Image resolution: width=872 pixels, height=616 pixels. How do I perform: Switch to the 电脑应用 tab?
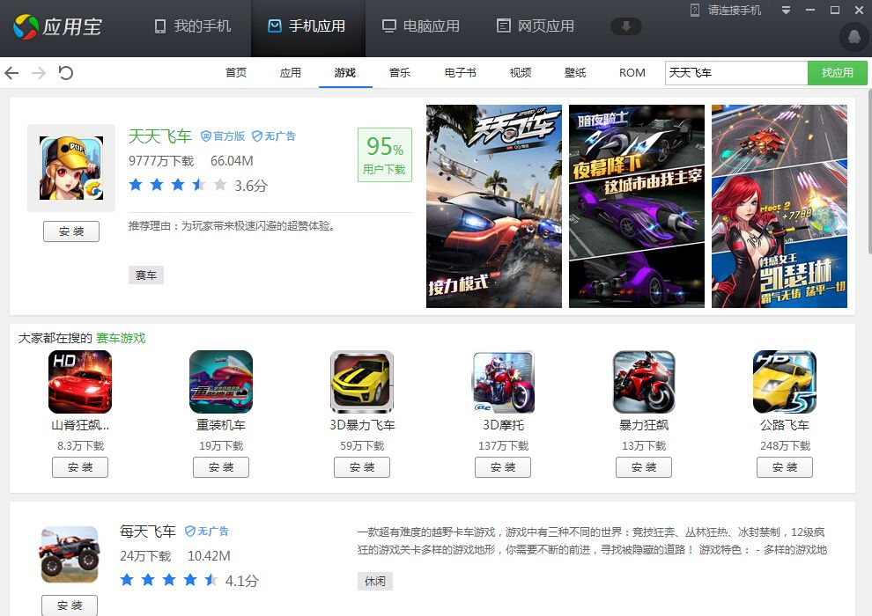point(421,26)
